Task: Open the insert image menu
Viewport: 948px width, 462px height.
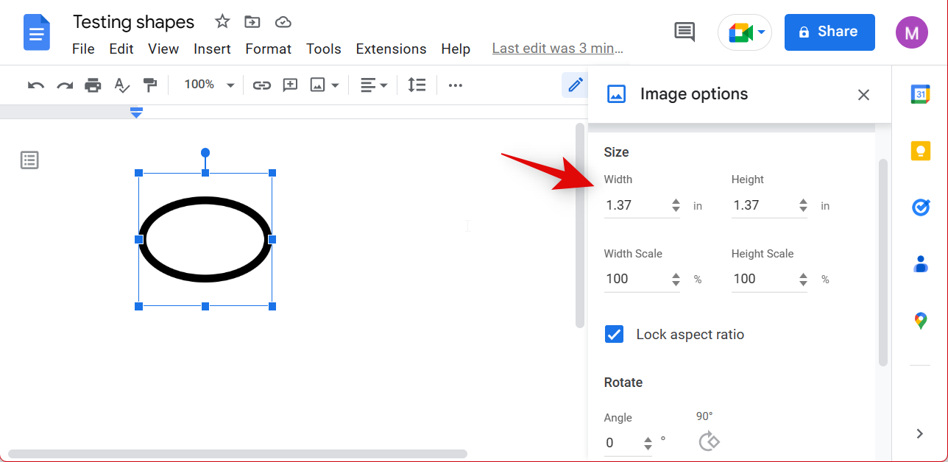Action: pyautogui.click(x=325, y=85)
